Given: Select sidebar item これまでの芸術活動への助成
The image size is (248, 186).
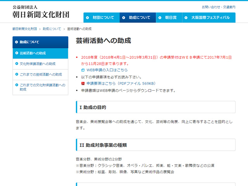Looking at the screenshot, I should (x=40, y=74).
